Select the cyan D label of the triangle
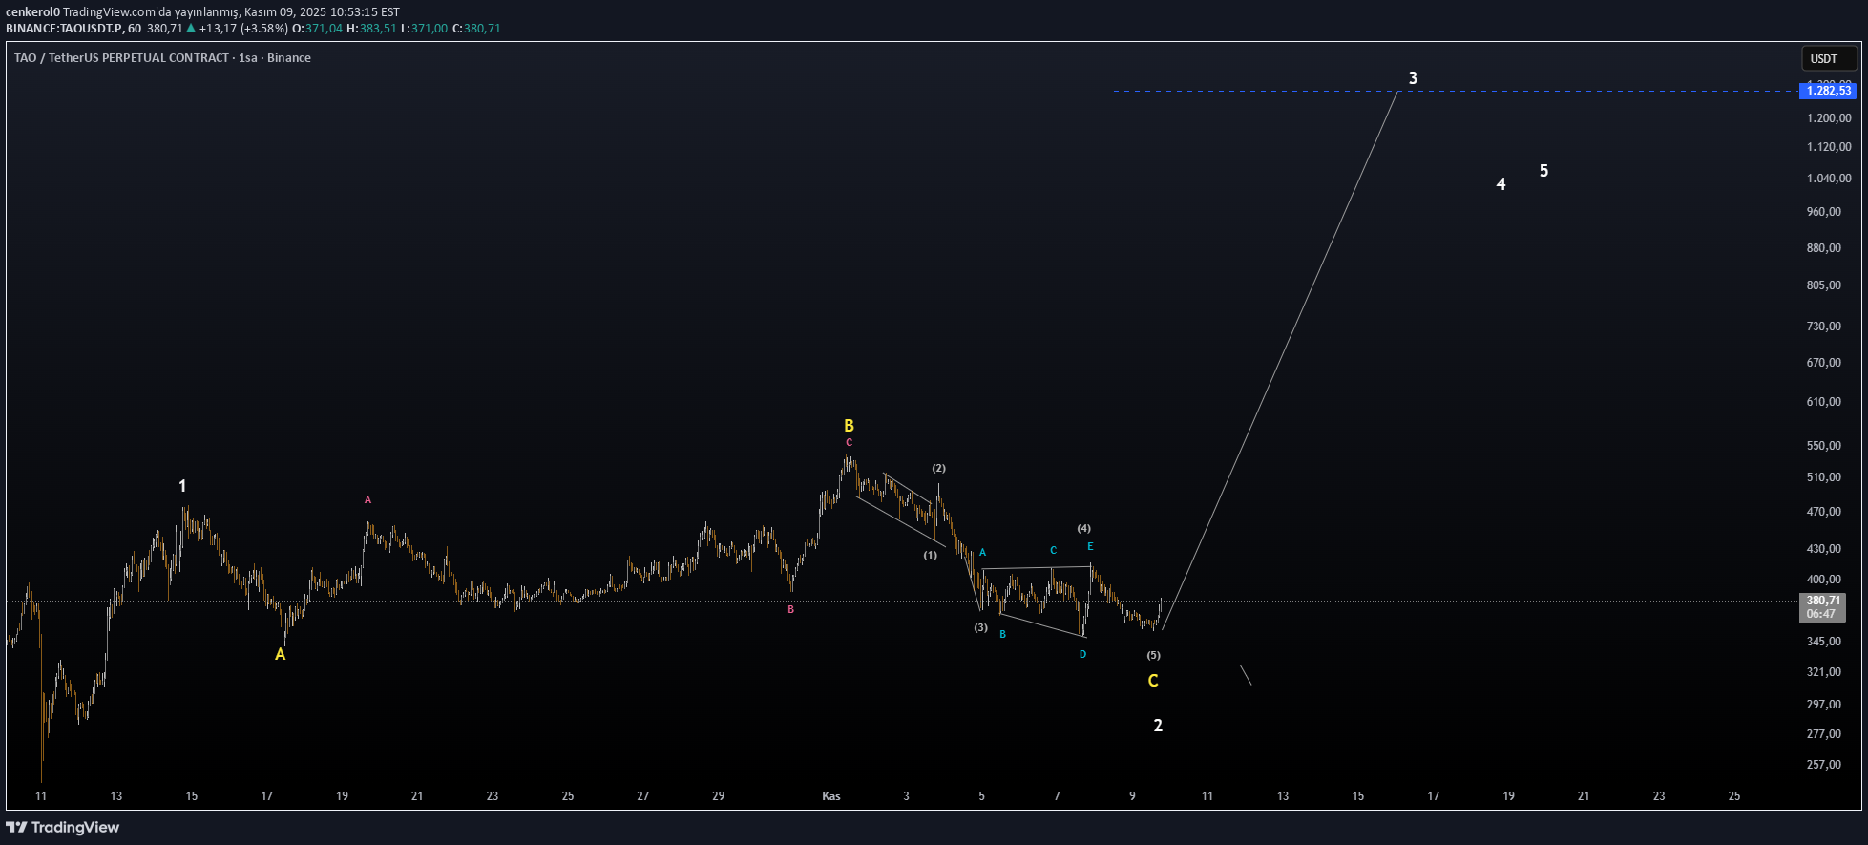 pyautogui.click(x=1082, y=654)
